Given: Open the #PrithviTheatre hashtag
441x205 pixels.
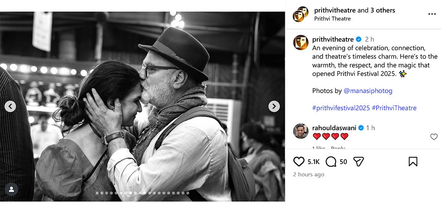Looking at the screenshot, I should pos(394,108).
